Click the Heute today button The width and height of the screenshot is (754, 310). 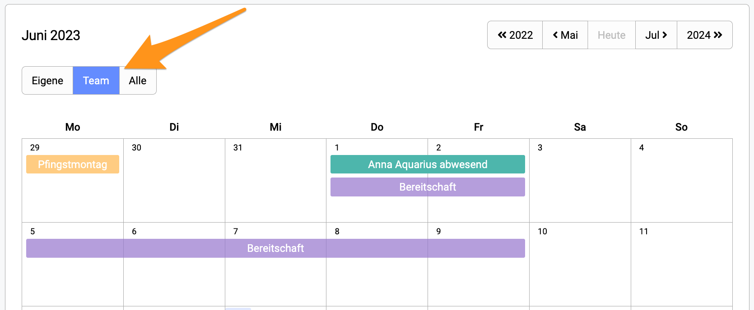(x=611, y=35)
